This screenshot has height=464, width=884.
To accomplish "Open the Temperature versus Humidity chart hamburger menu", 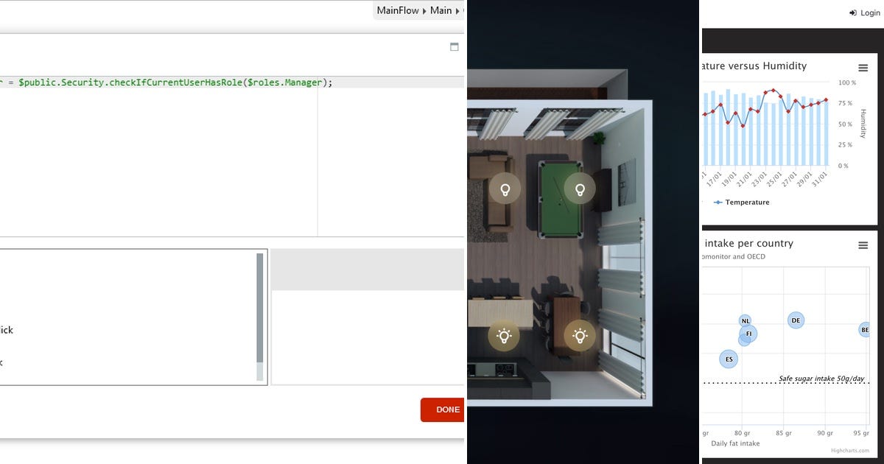I will pyautogui.click(x=862, y=66).
